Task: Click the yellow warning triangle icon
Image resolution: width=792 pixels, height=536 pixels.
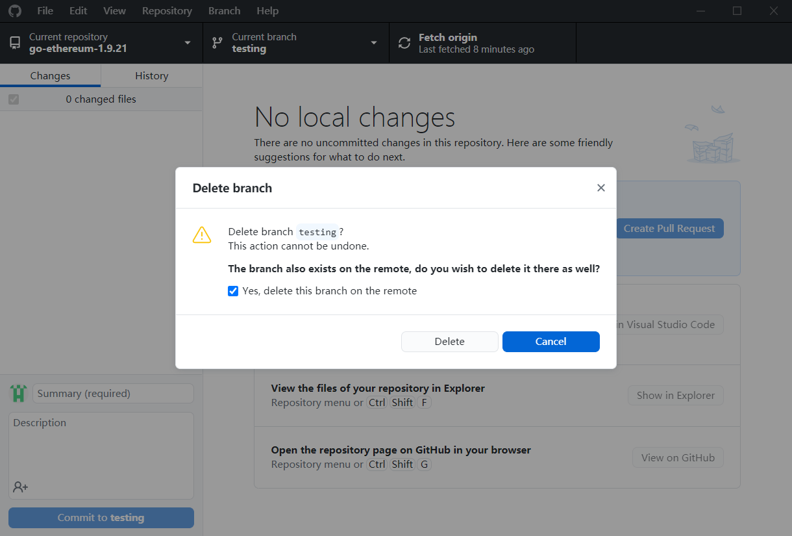Action: pos(202,235)
